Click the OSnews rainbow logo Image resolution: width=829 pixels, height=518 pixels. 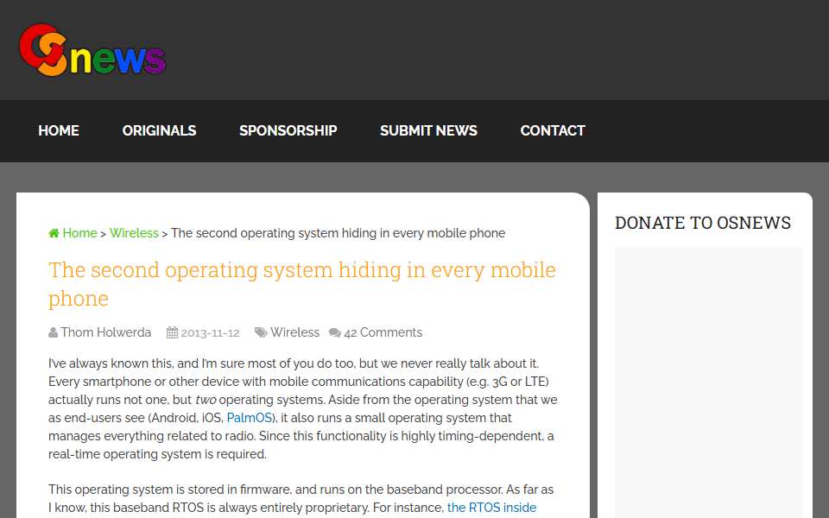coord(92,50)
